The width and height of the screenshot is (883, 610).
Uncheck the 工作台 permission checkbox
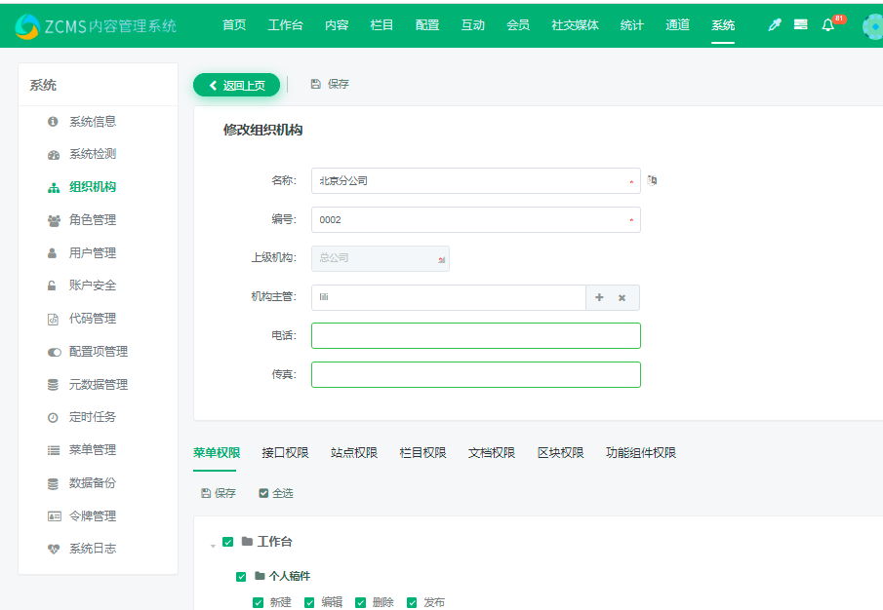pos(228,542)
